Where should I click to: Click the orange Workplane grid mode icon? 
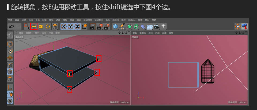point(10,58)
